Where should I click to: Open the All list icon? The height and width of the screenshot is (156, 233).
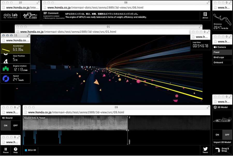click(205, 15)
